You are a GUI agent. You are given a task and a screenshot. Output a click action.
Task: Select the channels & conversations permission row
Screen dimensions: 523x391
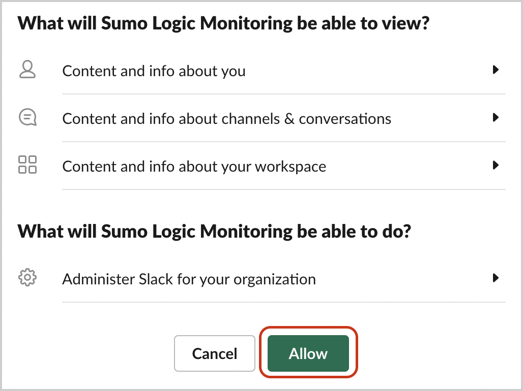pos(226,118)
